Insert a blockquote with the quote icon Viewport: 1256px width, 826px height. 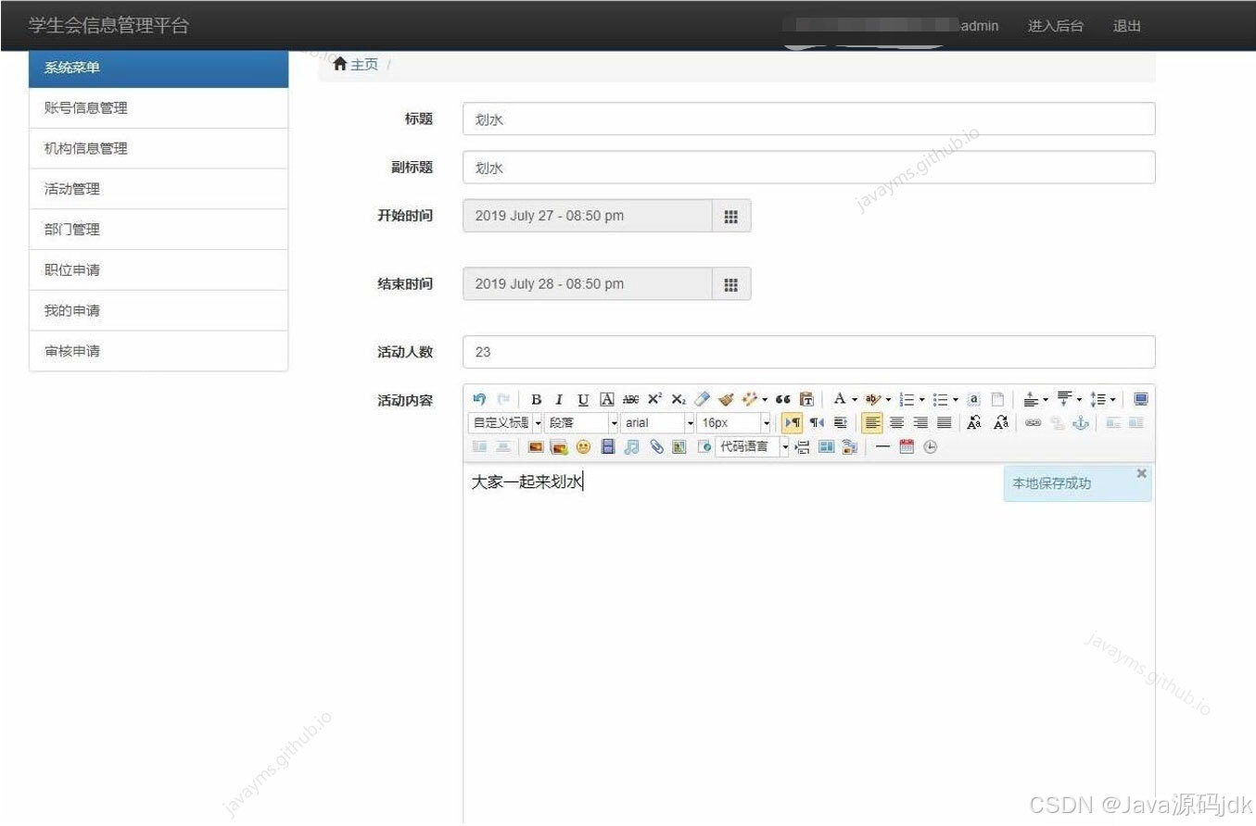(x=782, y=399)
